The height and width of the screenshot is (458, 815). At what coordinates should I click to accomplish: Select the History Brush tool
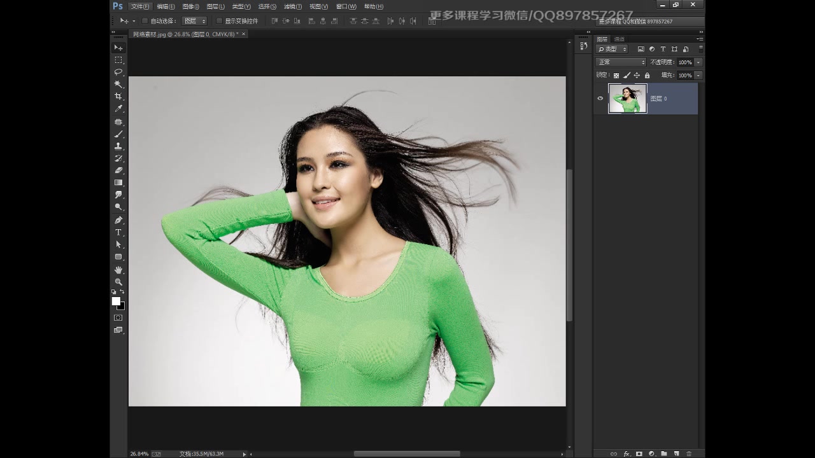118,158
